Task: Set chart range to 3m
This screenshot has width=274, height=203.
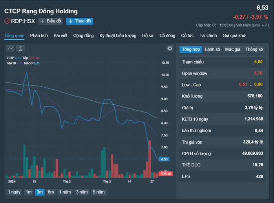Action: 40,192
